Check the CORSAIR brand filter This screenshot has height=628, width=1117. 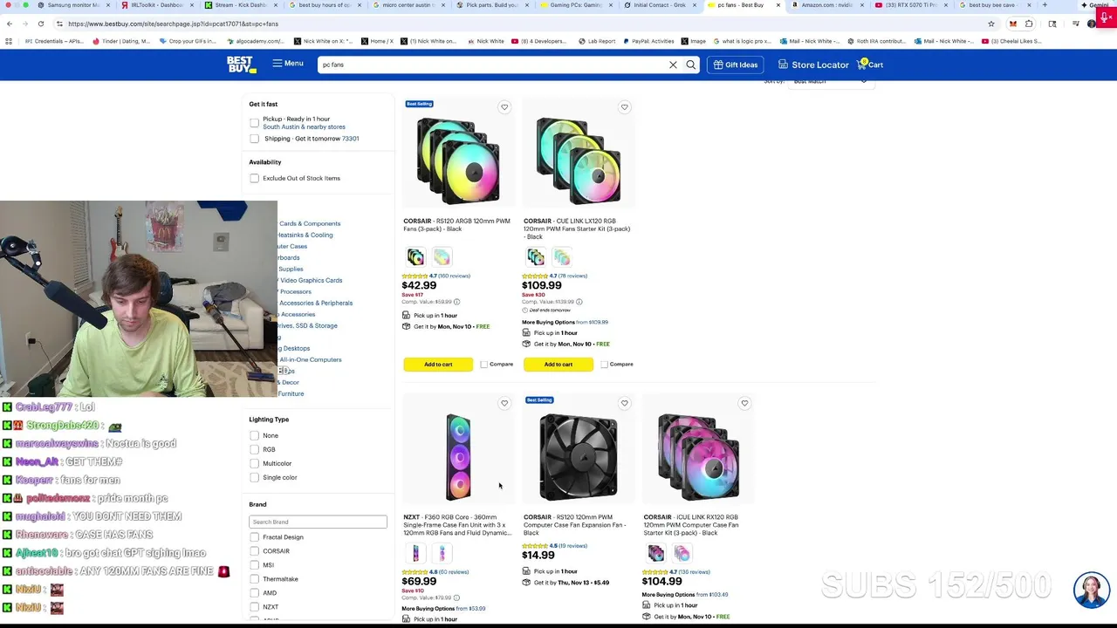coord(254,551)
